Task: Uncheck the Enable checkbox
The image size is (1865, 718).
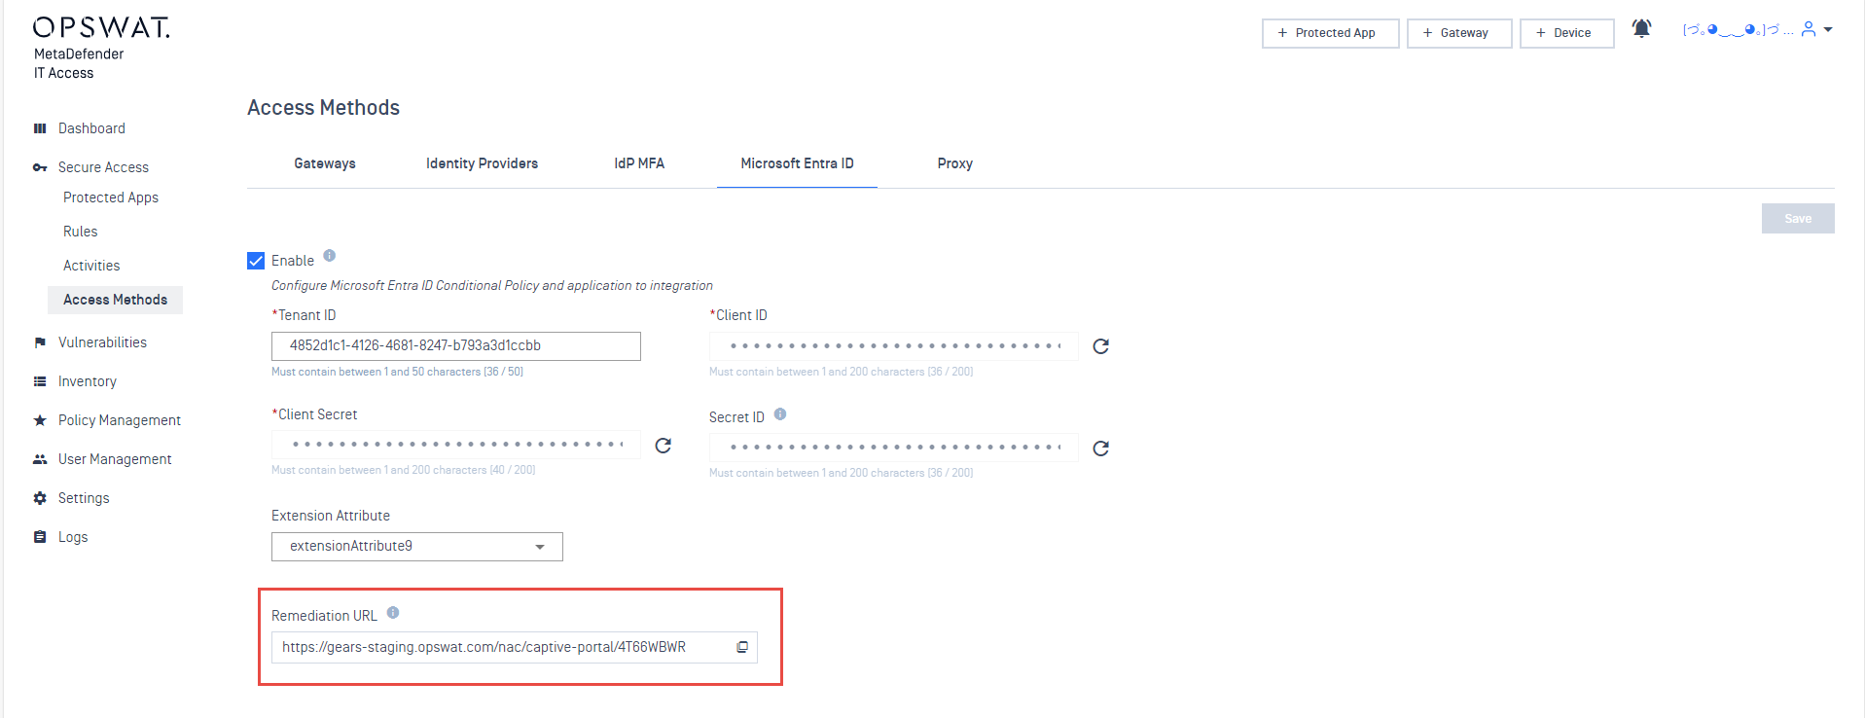Action: pyautogui.click(x=256, y=261)
